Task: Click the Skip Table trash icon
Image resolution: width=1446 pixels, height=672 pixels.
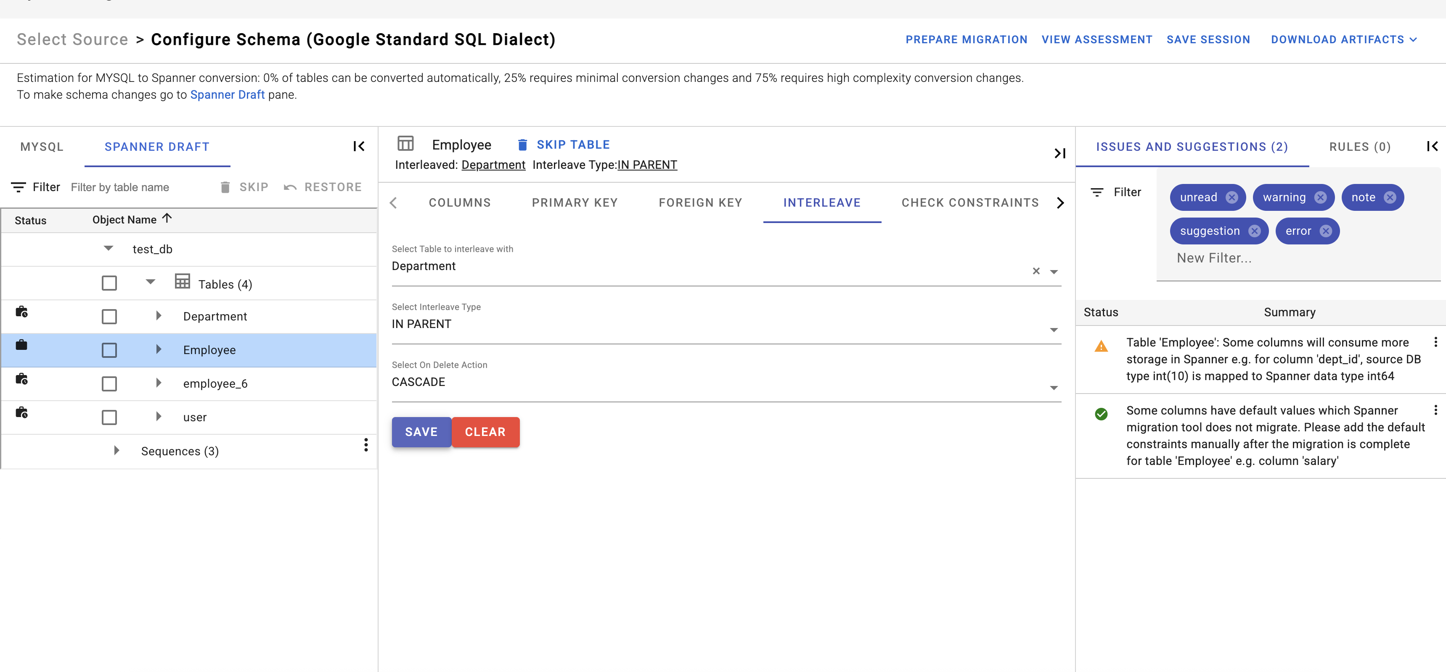Action: [522, 144]
